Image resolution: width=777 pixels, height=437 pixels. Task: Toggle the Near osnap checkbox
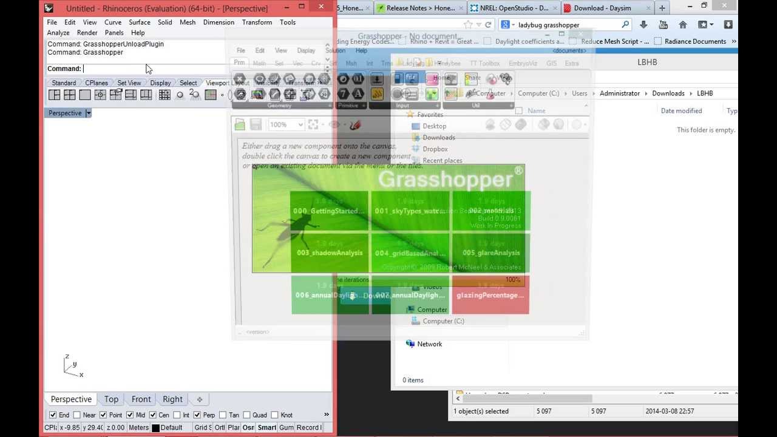76,415
